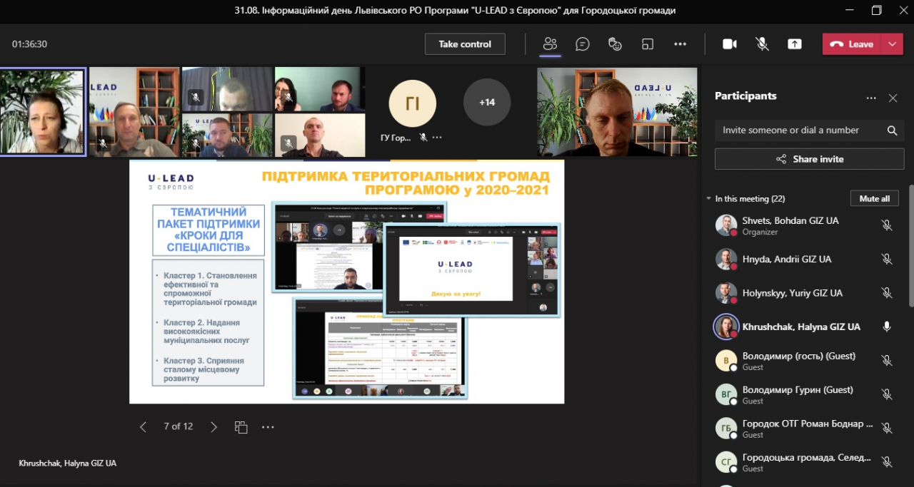This screenshot has height=487, width=914.
Task: Open Participants panel more options menu
Action: (x=870, y=98)
